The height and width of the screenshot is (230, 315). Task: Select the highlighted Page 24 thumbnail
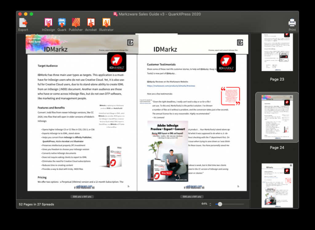(277, 117)
